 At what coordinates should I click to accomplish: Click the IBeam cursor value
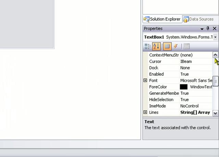coord(186,61)
